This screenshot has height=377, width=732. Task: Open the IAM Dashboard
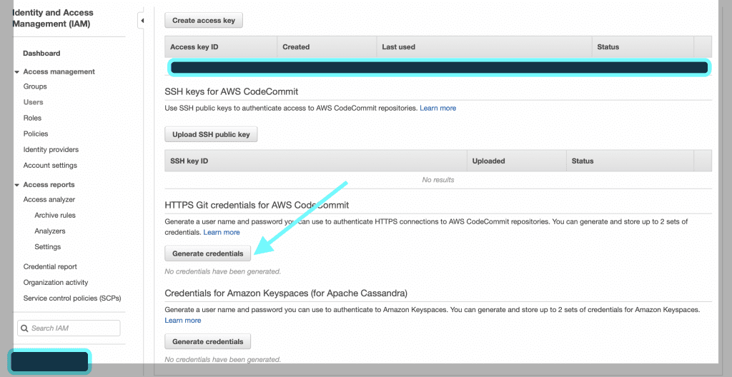[x=41, y=53]
